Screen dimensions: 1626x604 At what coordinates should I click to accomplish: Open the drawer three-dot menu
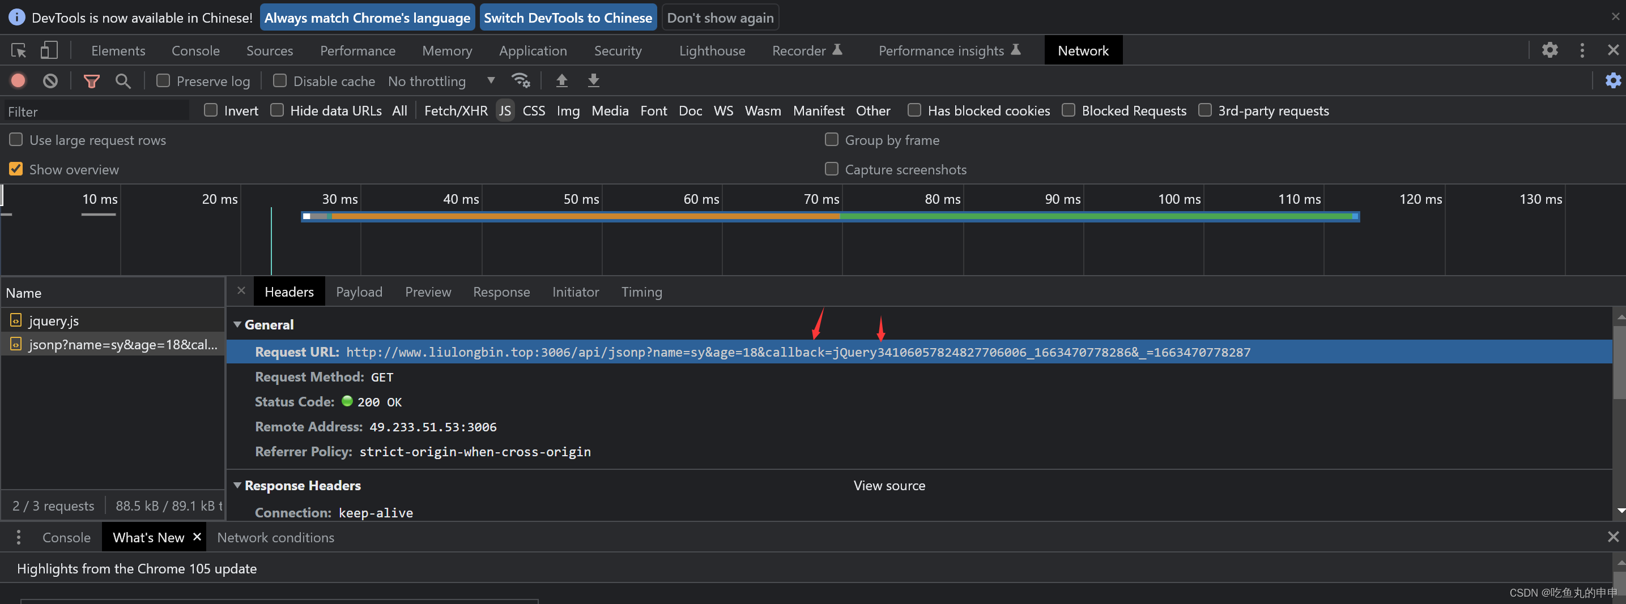tap(18, 537)
